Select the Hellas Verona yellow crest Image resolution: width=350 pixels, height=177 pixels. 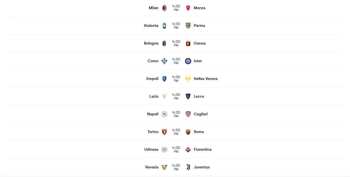[x=188, y=79]
